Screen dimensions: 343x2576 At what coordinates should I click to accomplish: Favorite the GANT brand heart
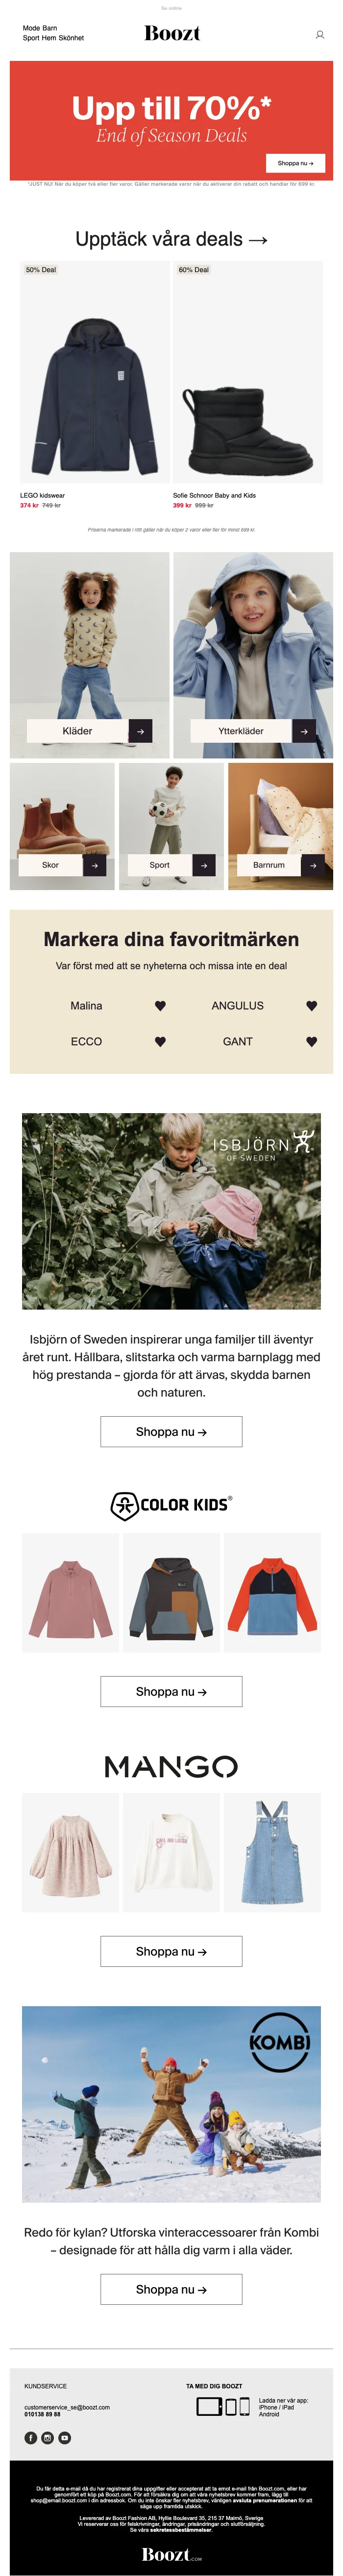point(312,1042)
